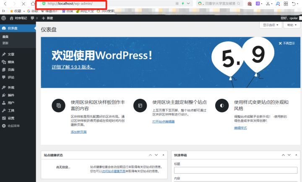Click the block pattern round icon
The height and width of the screenshot is (182, 302).
(59, 105)
